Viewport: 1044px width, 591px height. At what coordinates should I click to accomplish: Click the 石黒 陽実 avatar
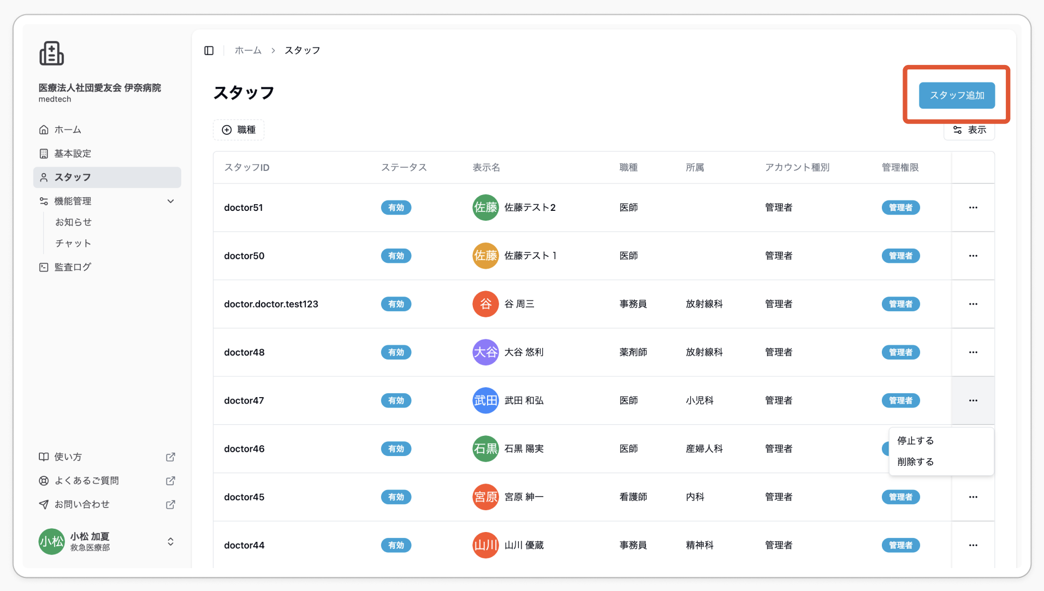click(485, 448)
